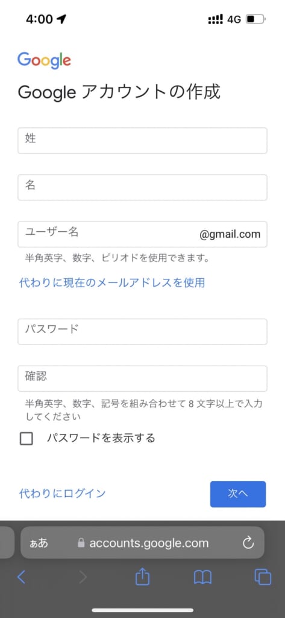Click 代わりに現在のメールアドレスを使用 link
The width and height of the screenshot is (285, 618).
[112, 282]
